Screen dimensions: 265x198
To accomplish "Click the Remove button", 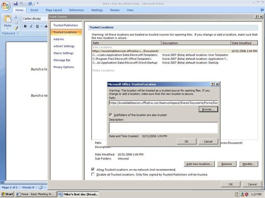I will [x=226, y=164].
